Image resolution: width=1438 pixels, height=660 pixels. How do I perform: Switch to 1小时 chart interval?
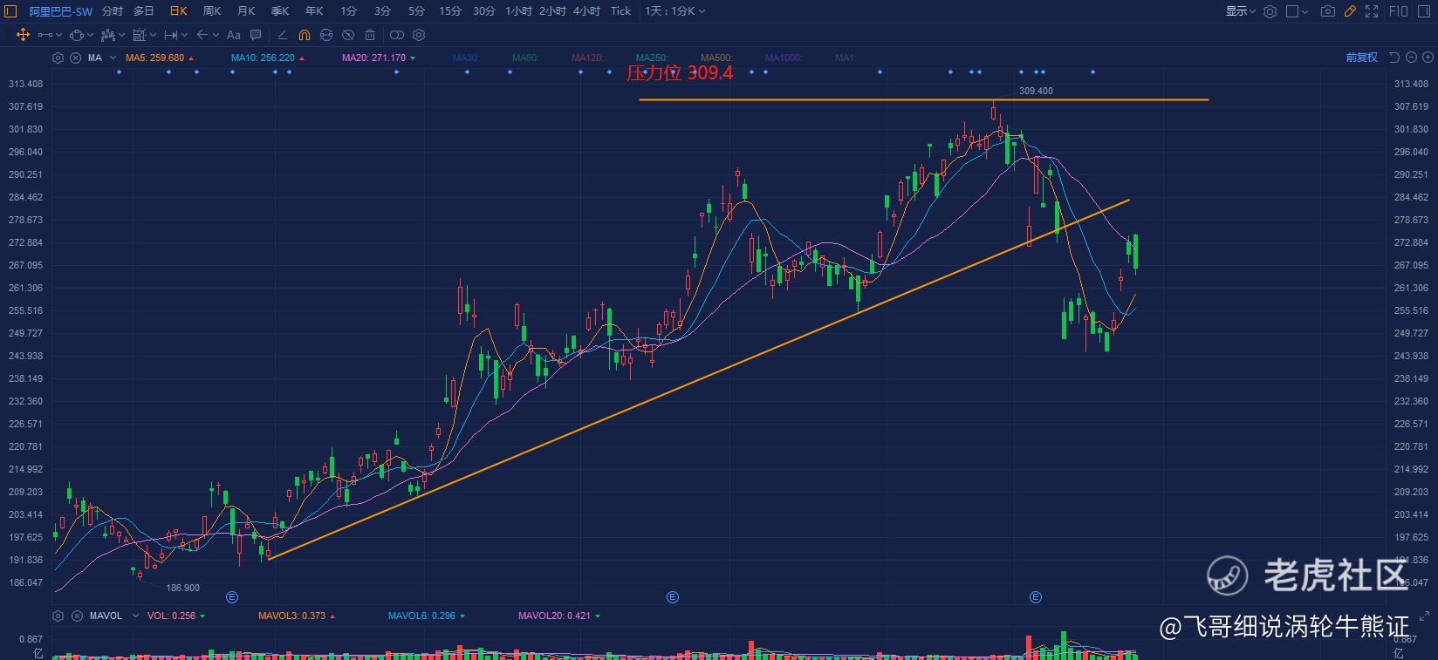518,11
